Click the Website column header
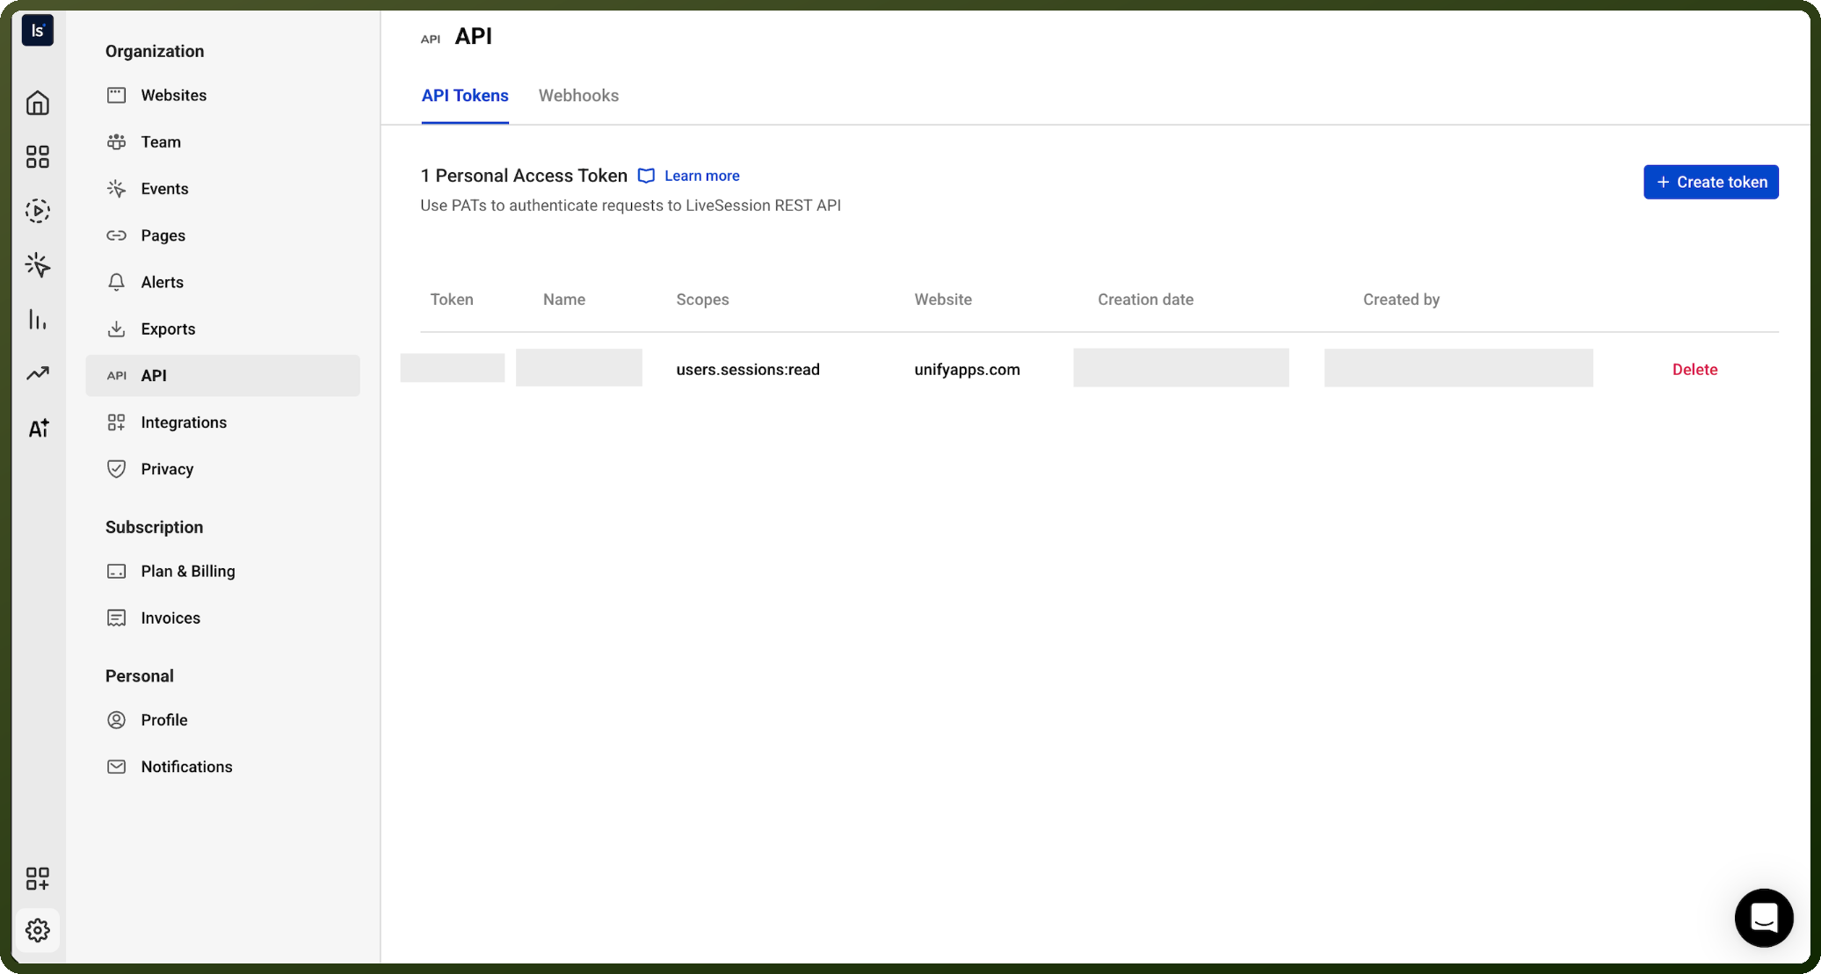 click(x=942, y=299)
